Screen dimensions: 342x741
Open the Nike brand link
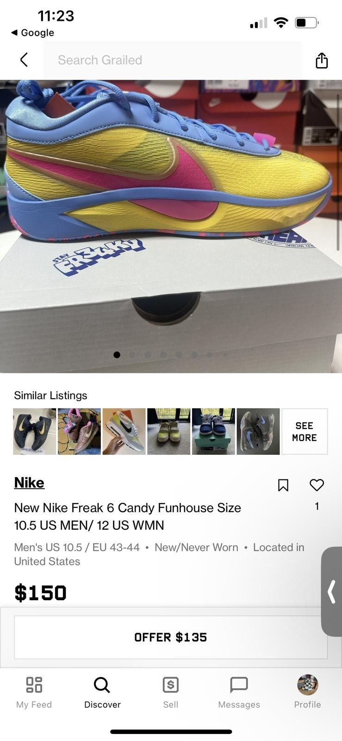click(x=29, y=483)
